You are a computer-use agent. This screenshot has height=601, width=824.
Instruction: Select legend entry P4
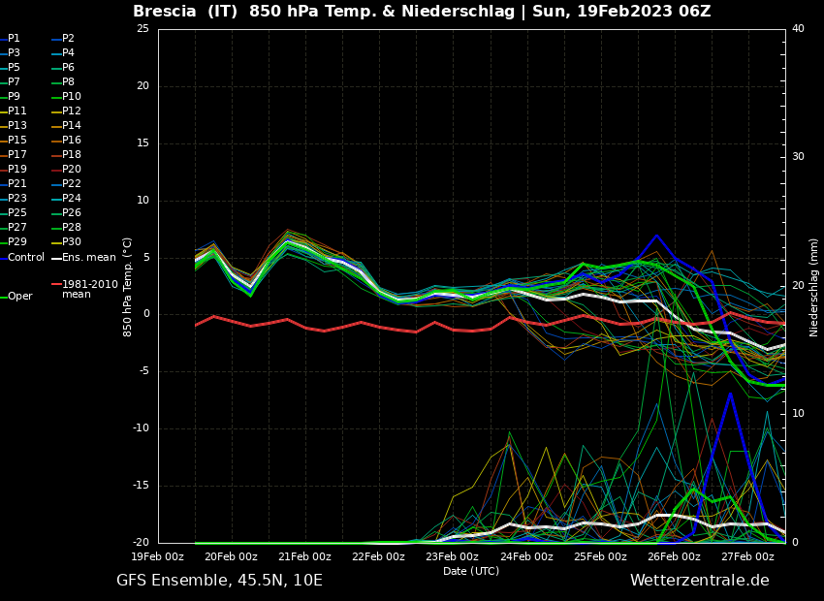tap(68, 53)
